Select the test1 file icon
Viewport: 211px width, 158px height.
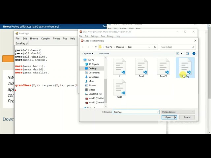(120, 87)
